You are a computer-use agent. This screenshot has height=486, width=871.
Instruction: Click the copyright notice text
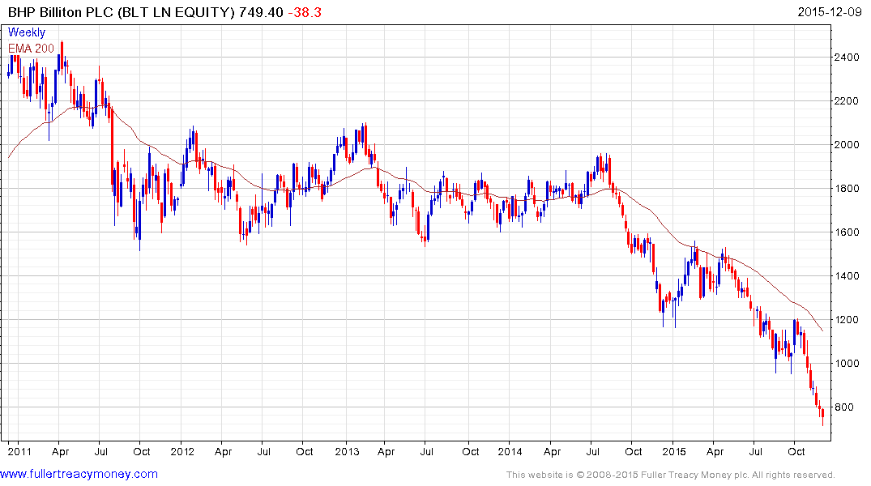pyautogui.click(x=671, y=475)
